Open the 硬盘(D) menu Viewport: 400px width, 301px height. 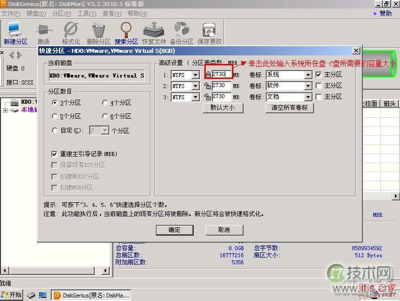(x=36, y=13)
